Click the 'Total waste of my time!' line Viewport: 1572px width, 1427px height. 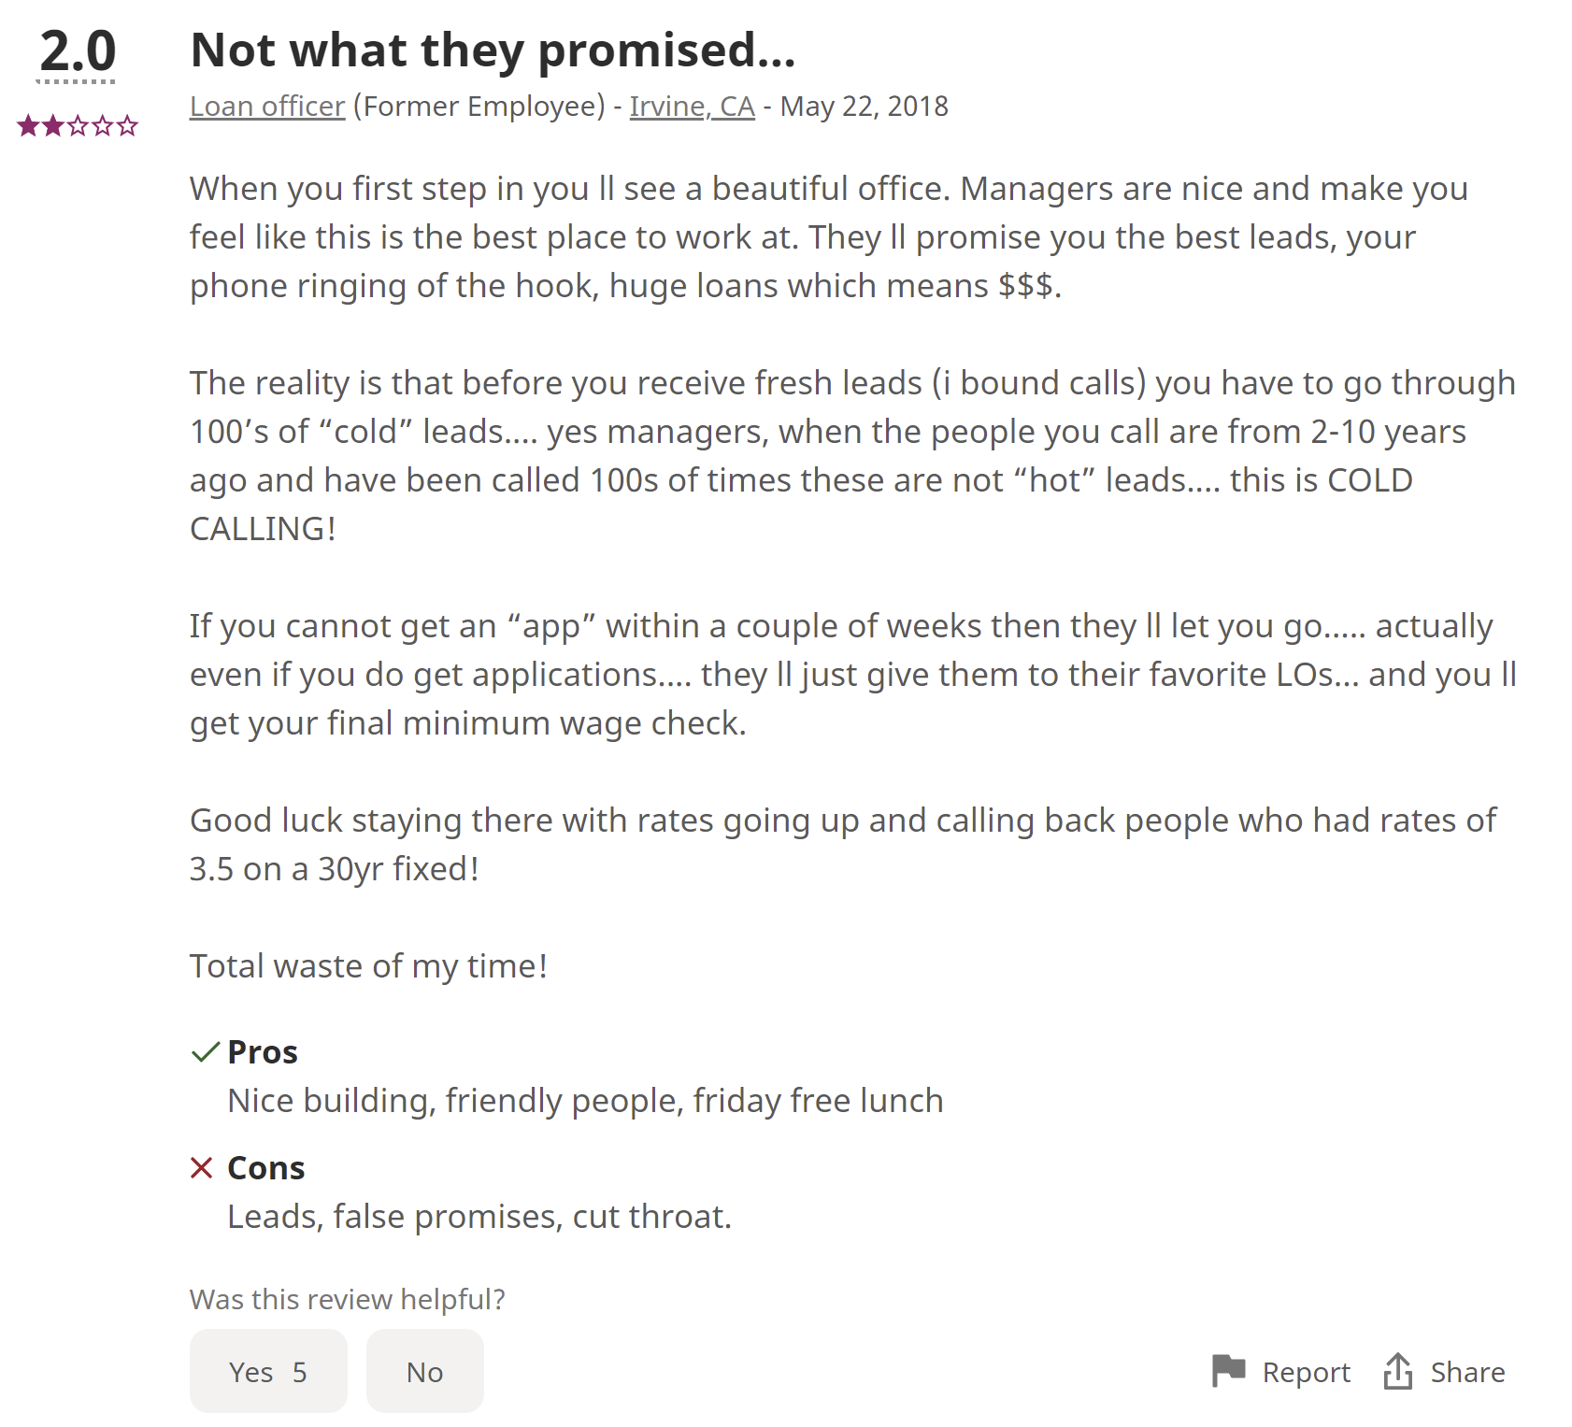368,965
